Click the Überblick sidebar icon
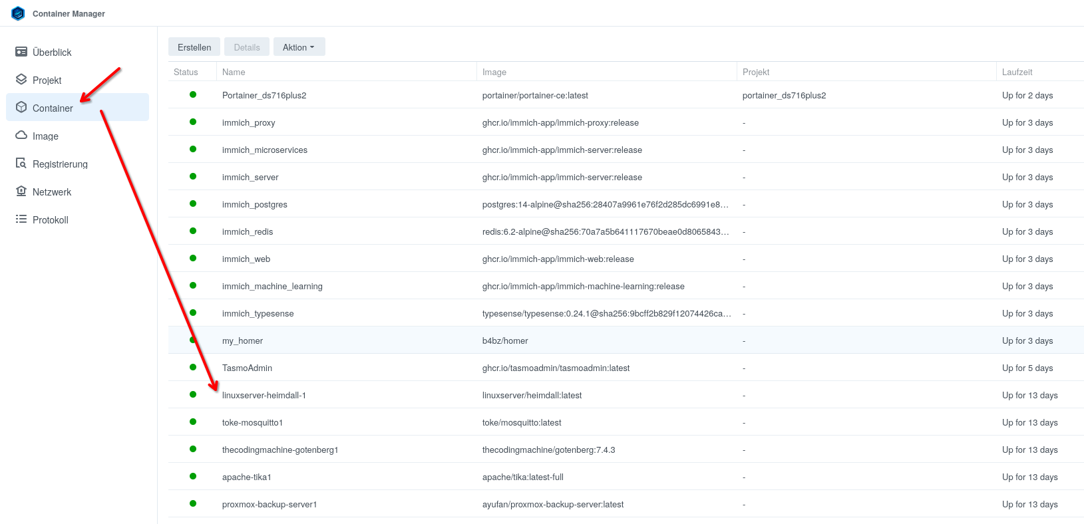1084x524 pixels. pyautogui.click(x=21, y=52)
